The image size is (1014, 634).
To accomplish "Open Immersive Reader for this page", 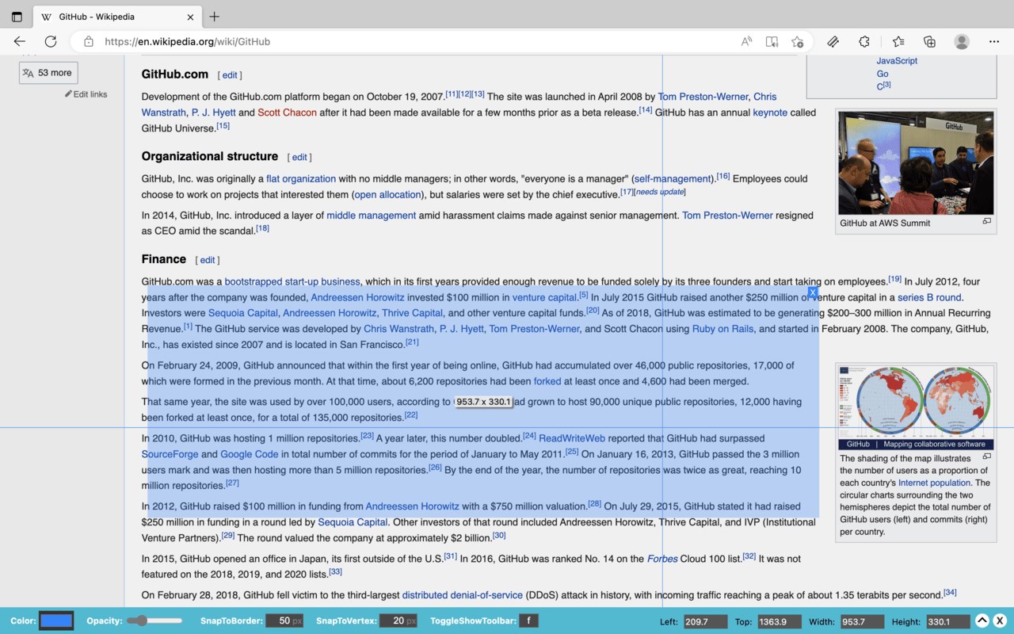I will click(772, 41).
